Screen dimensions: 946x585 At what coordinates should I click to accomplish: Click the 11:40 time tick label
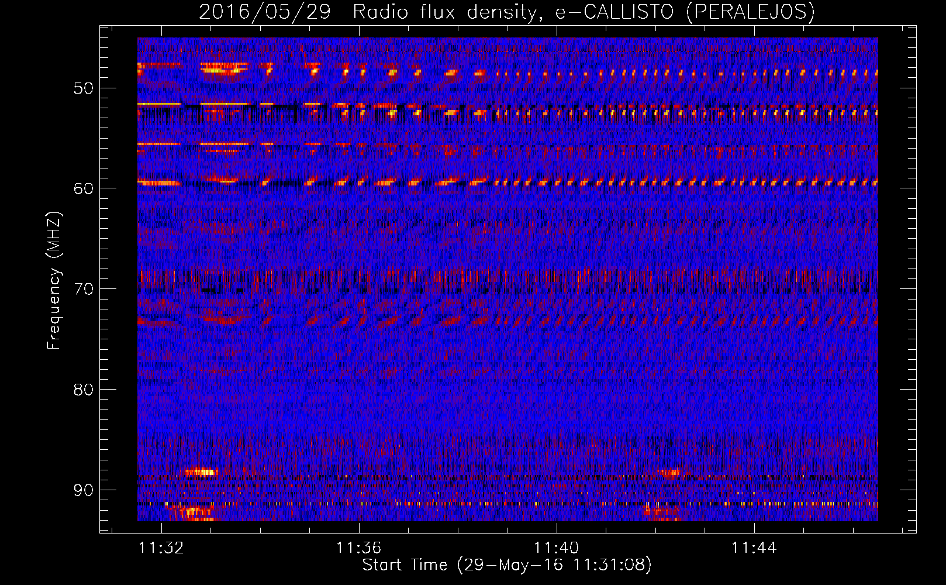556,548
